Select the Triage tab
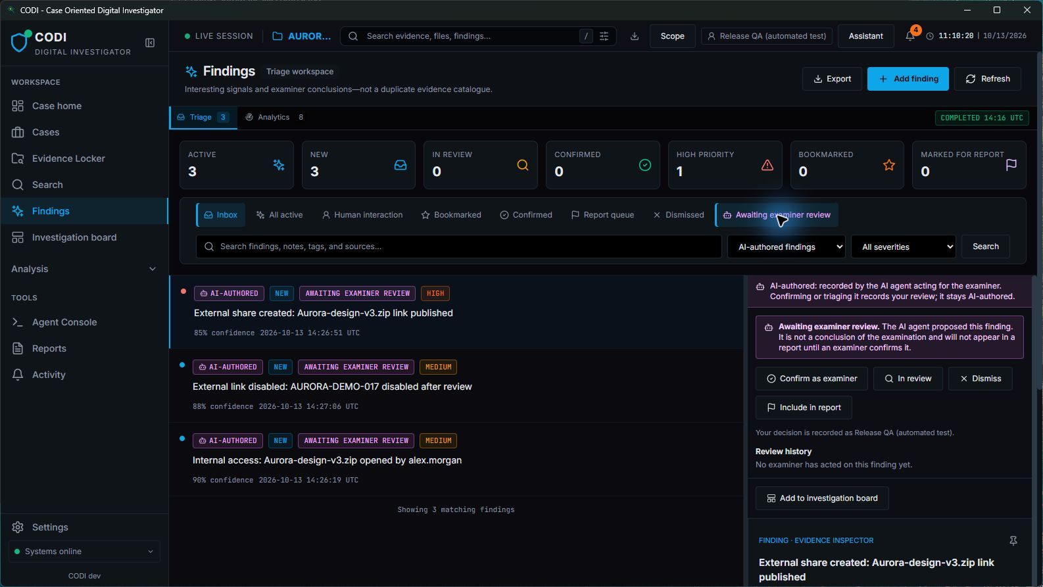1043x587 pixels. [x=203, y=117]
